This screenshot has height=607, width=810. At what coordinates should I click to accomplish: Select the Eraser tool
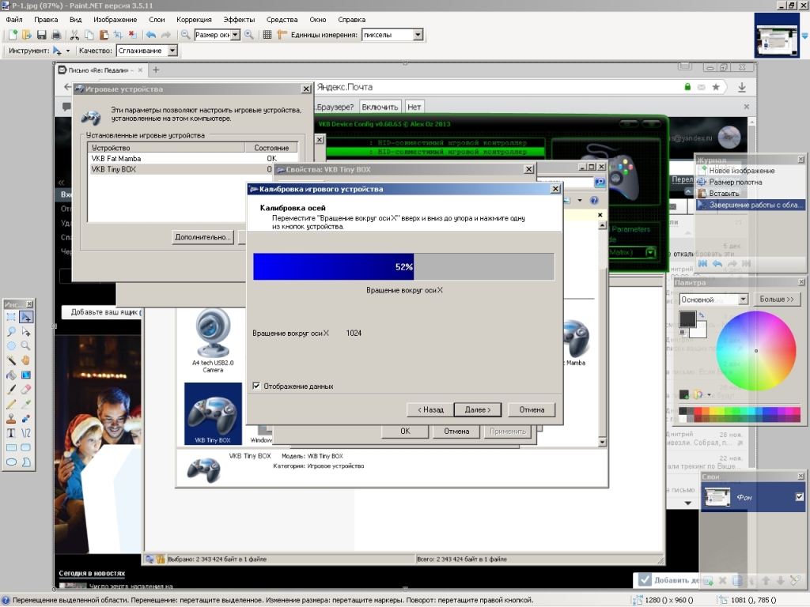(26, 389)
